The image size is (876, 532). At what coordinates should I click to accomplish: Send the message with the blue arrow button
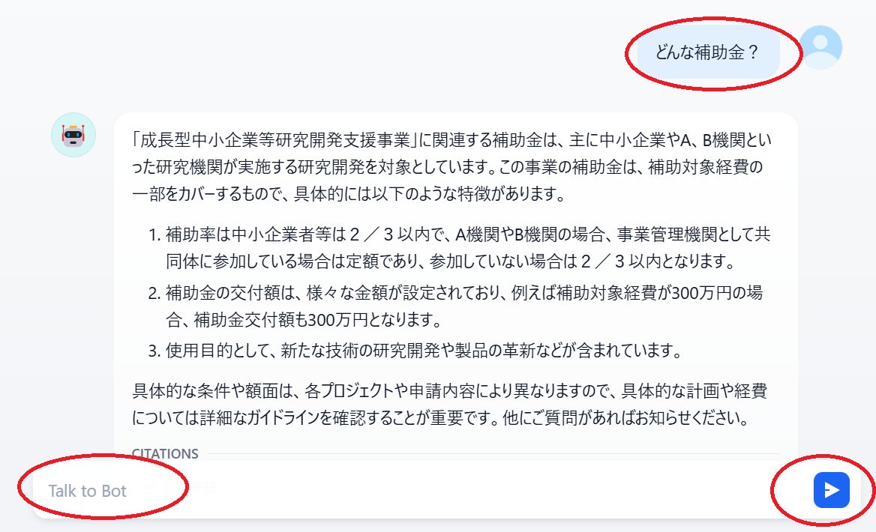(x=831, y=490)
